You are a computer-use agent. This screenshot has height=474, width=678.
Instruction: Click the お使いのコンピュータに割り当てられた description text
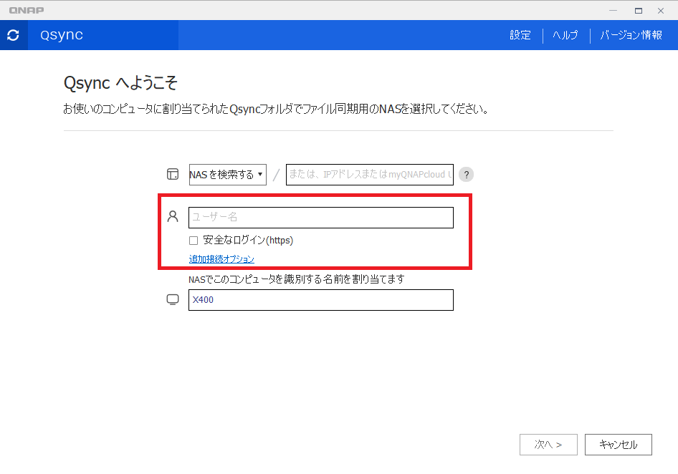tap(276, 109)
